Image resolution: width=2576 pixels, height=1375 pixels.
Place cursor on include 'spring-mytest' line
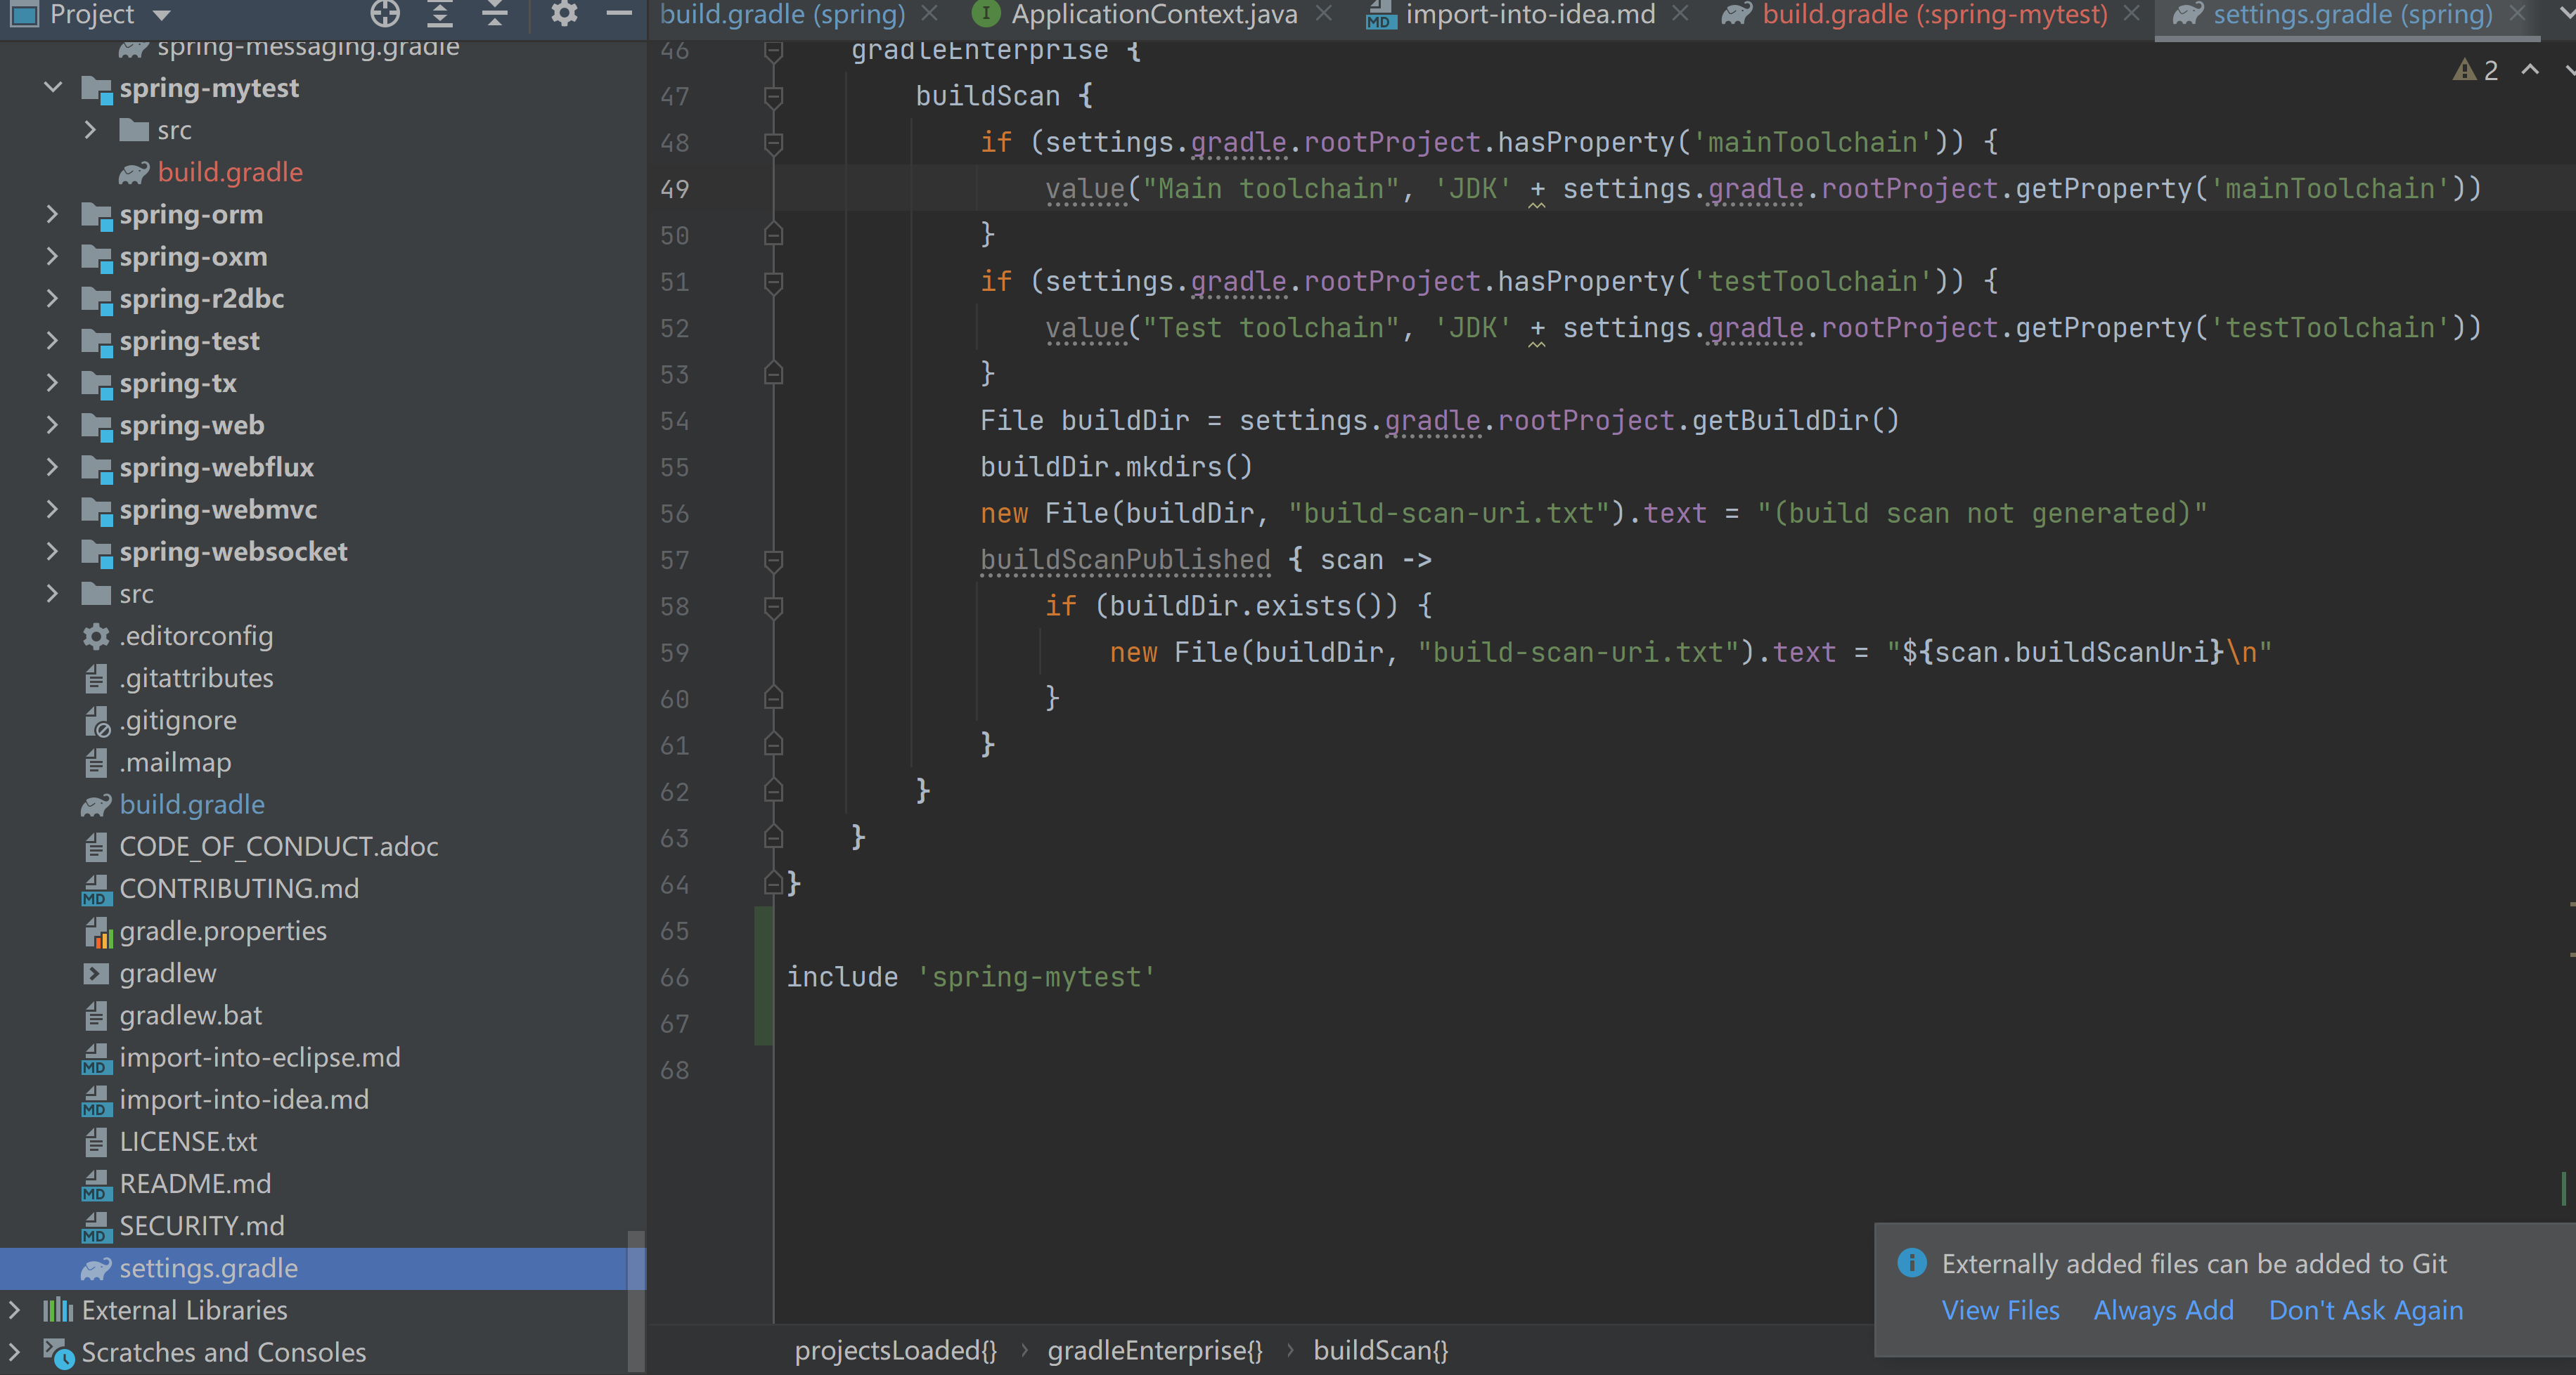point(970,977)
